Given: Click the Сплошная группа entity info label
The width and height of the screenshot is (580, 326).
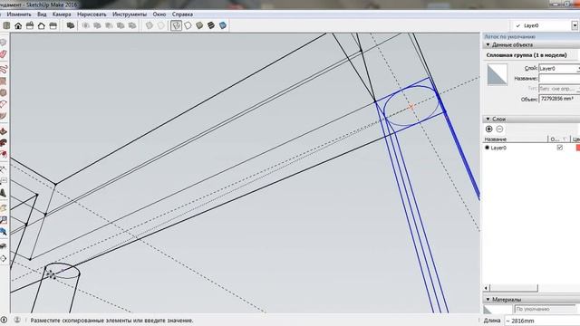Looking at the screenshot, I should 527,55.
